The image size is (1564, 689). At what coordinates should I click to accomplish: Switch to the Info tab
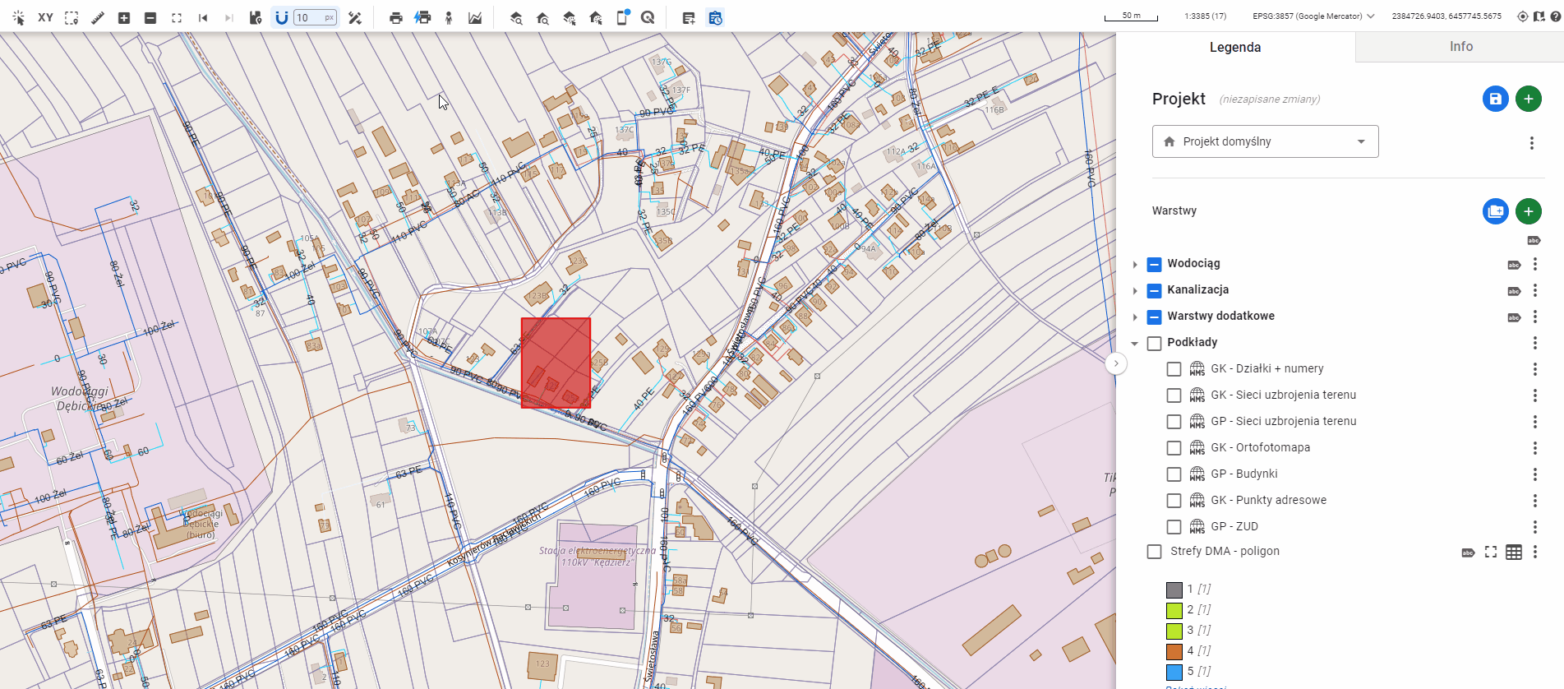pos(1460,47)
